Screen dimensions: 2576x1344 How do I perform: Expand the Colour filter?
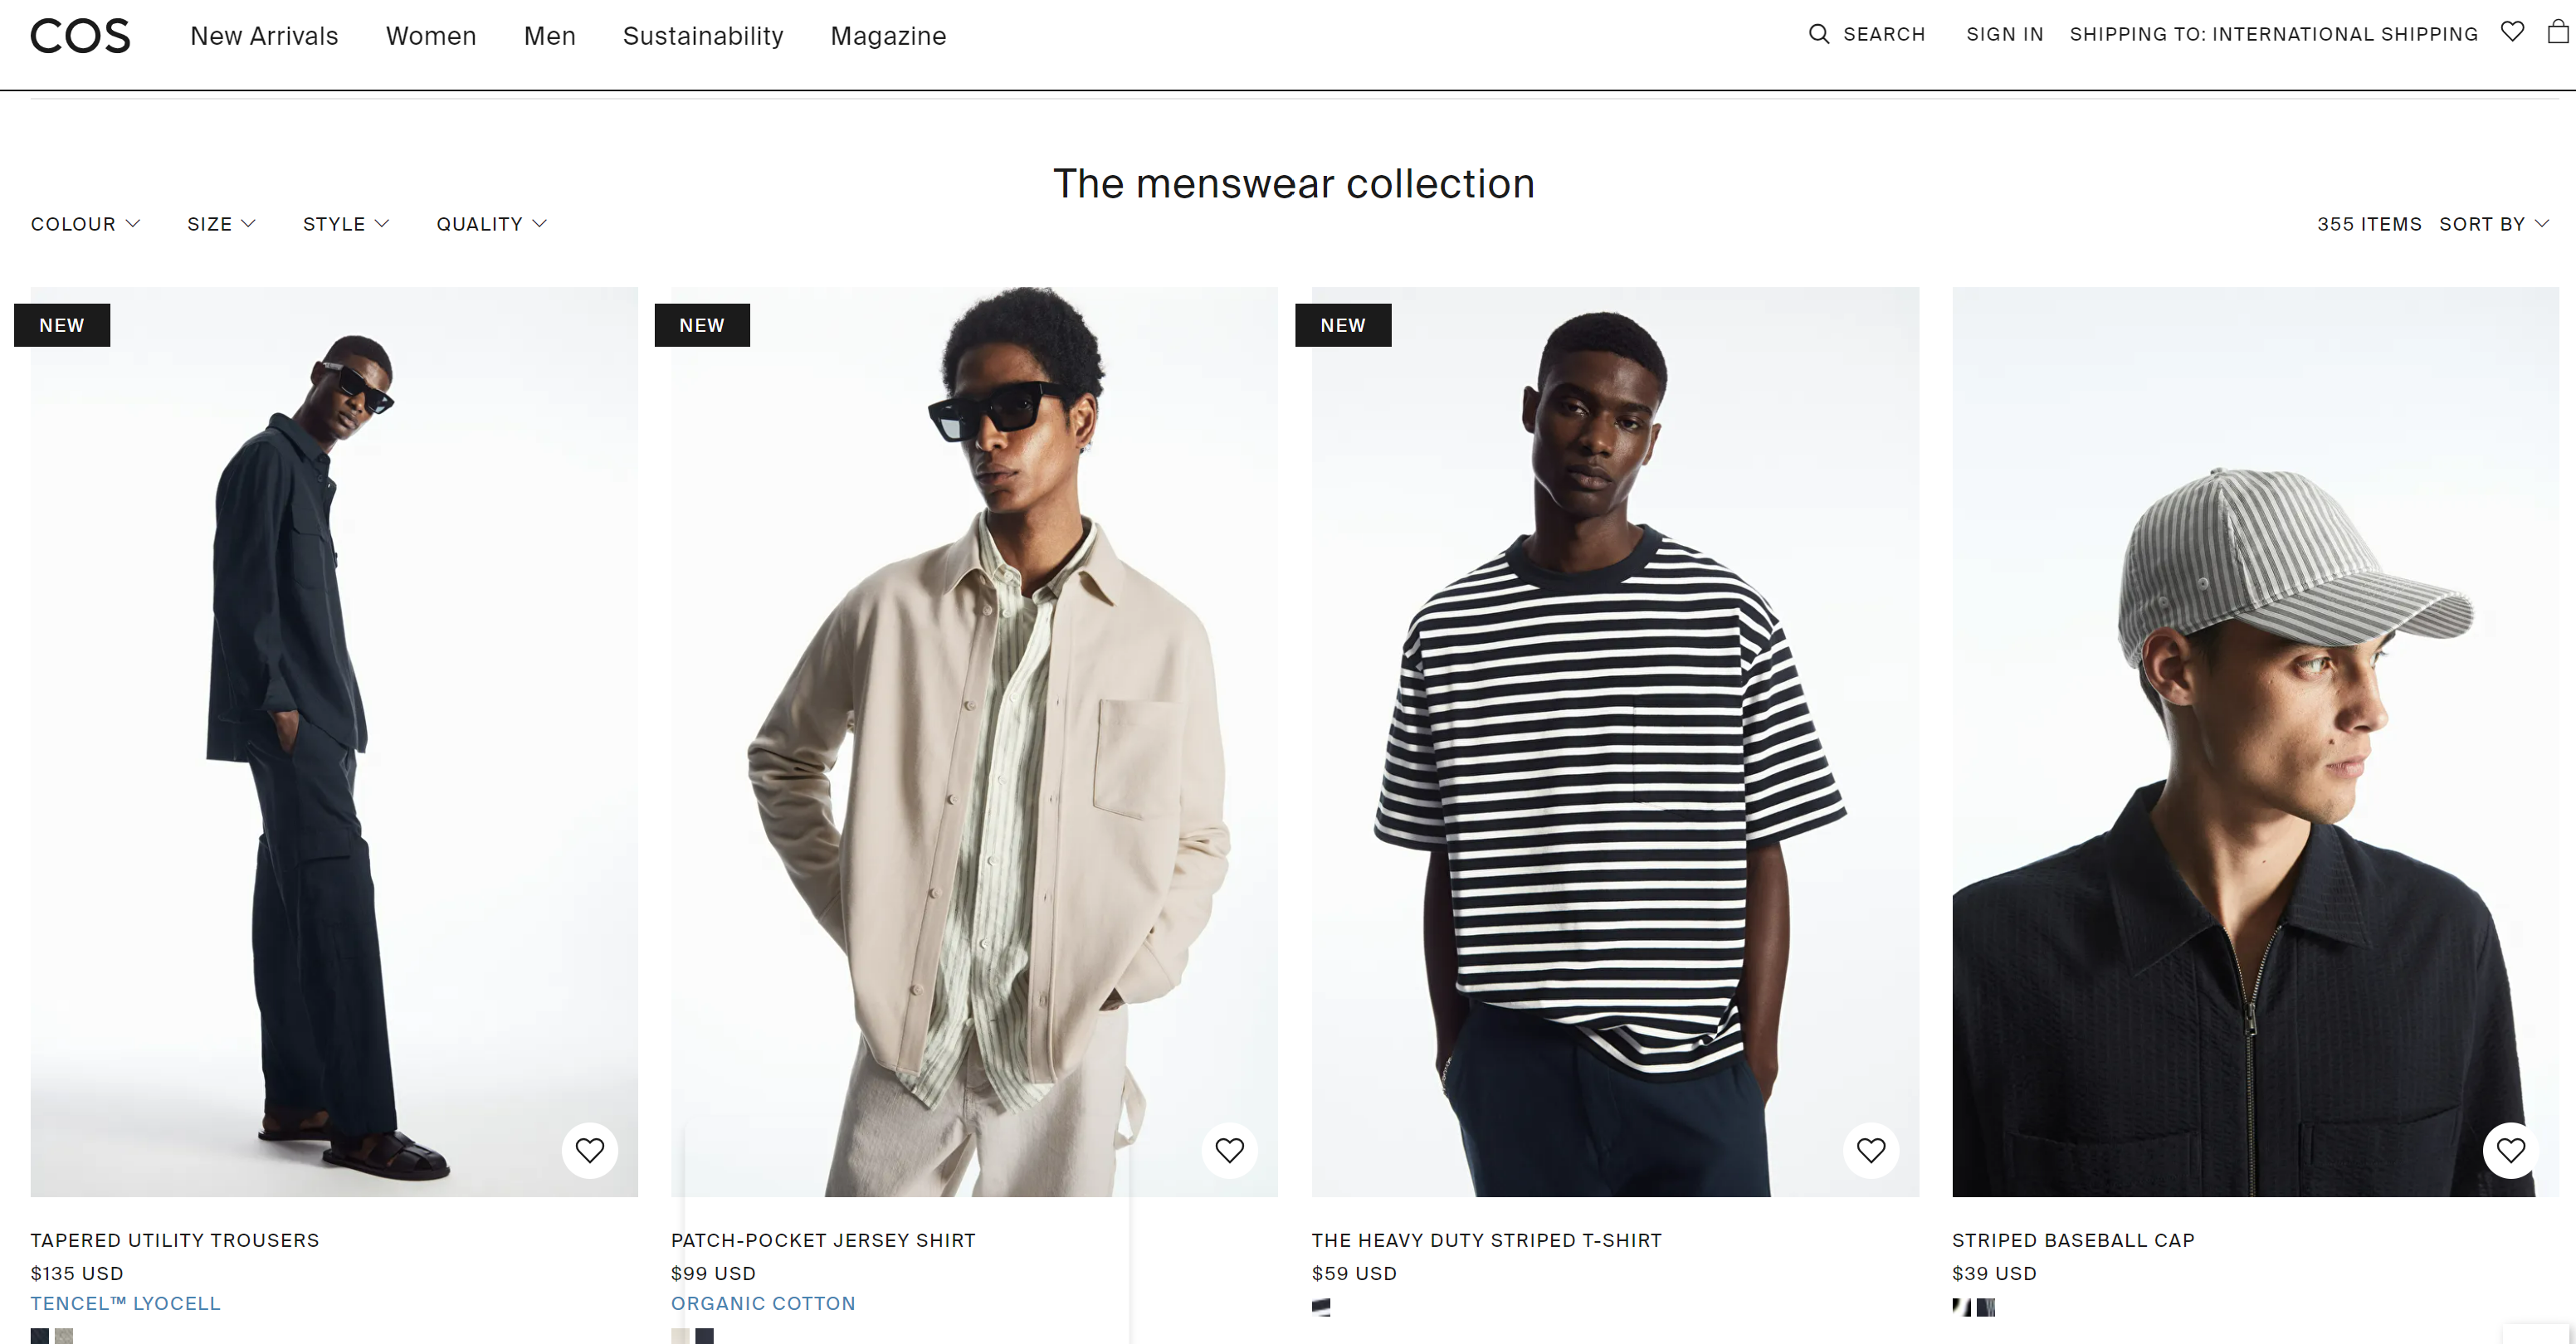click(x=85, y=224)
